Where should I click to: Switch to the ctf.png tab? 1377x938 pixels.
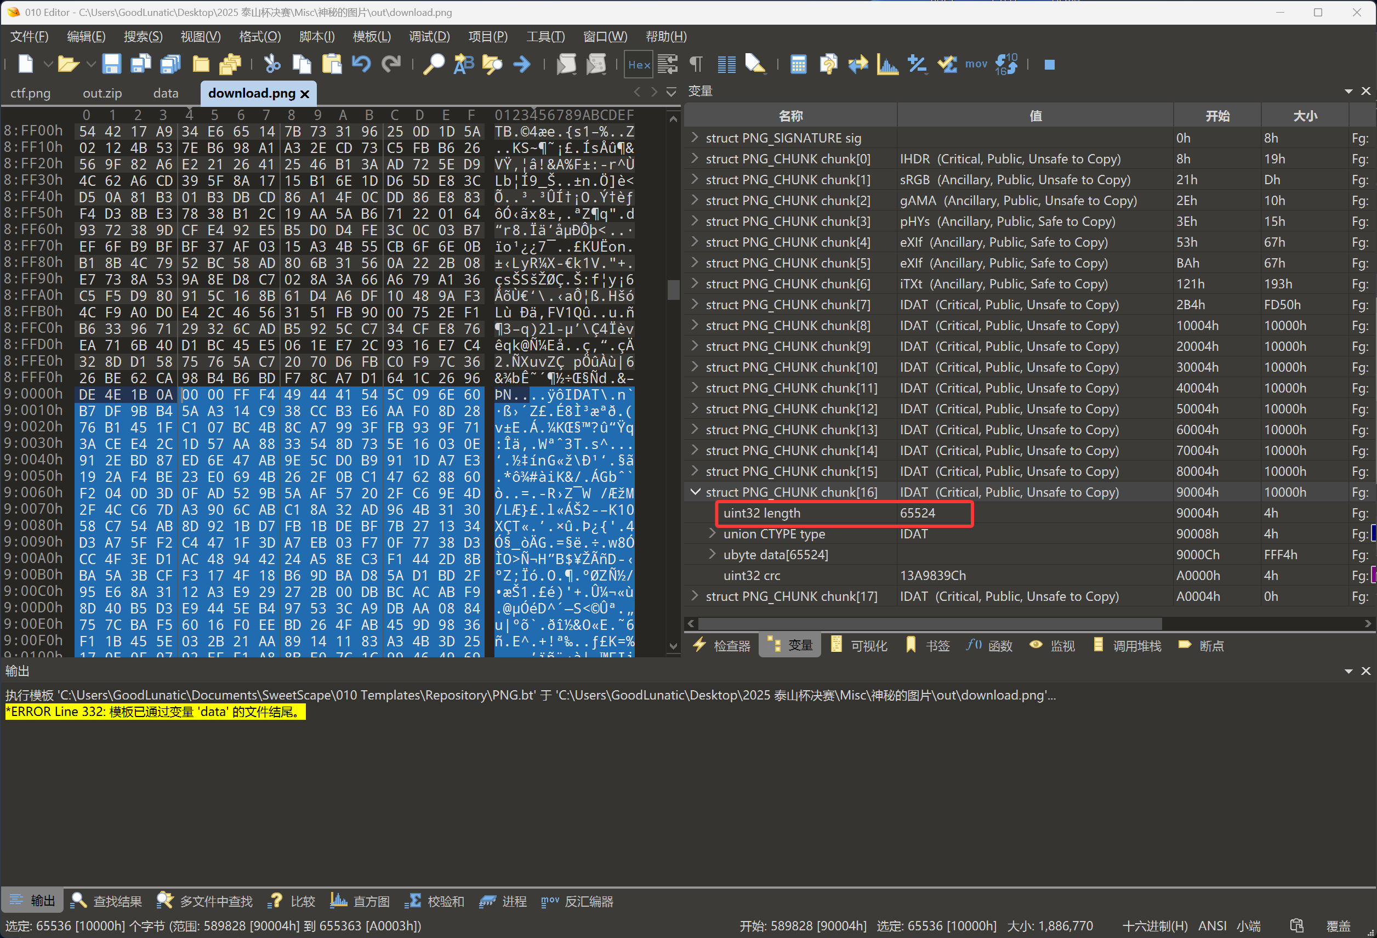pos(30,94)
